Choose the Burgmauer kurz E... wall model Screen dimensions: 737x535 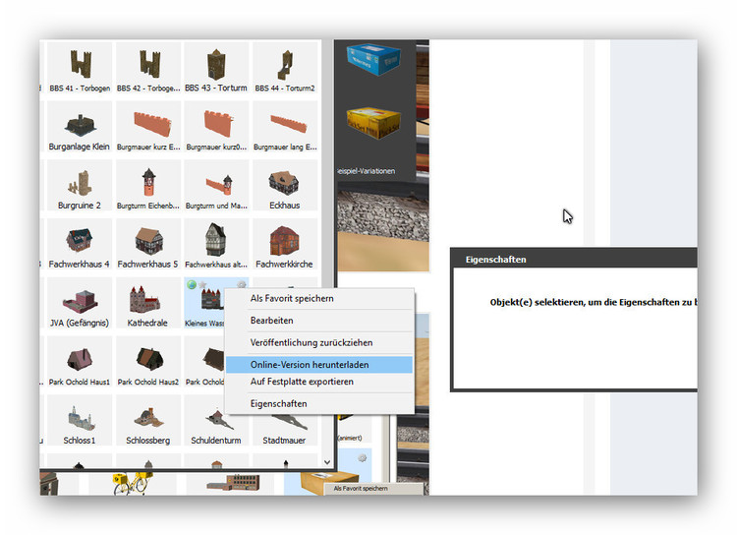pos(148,127)
